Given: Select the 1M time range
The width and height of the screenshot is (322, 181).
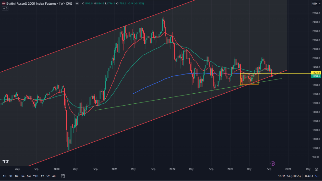Looking at the screenshot, I should [16, 176].
